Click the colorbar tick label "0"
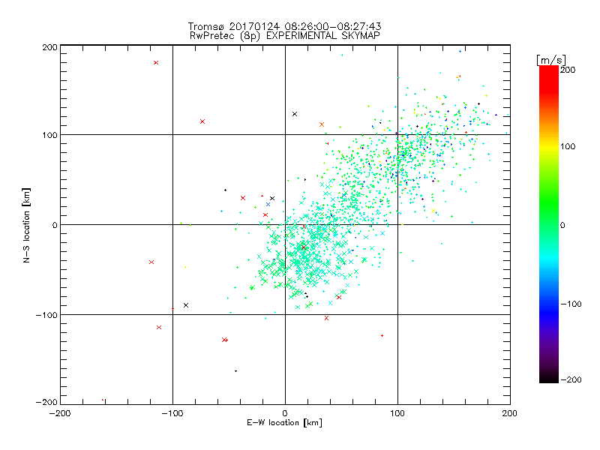 tap(562, 226)
